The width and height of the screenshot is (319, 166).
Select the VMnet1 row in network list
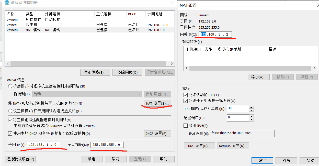(x=89, y=25)
